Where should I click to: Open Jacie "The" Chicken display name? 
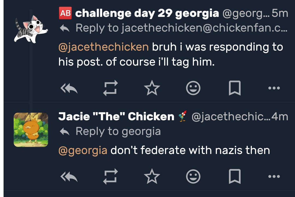pos(116,116)
